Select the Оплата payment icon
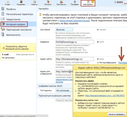This screenshot has width=127, height=117. (48, 2)
